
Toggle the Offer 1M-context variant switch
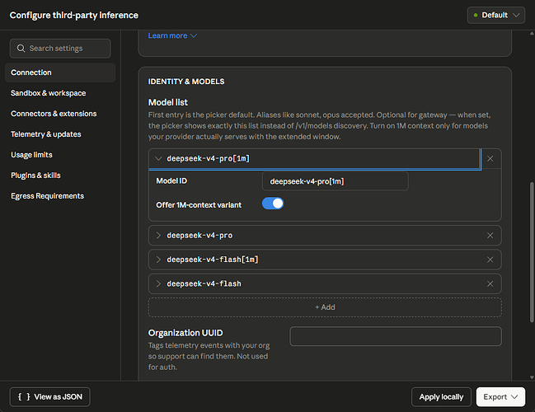pos(273,204)
